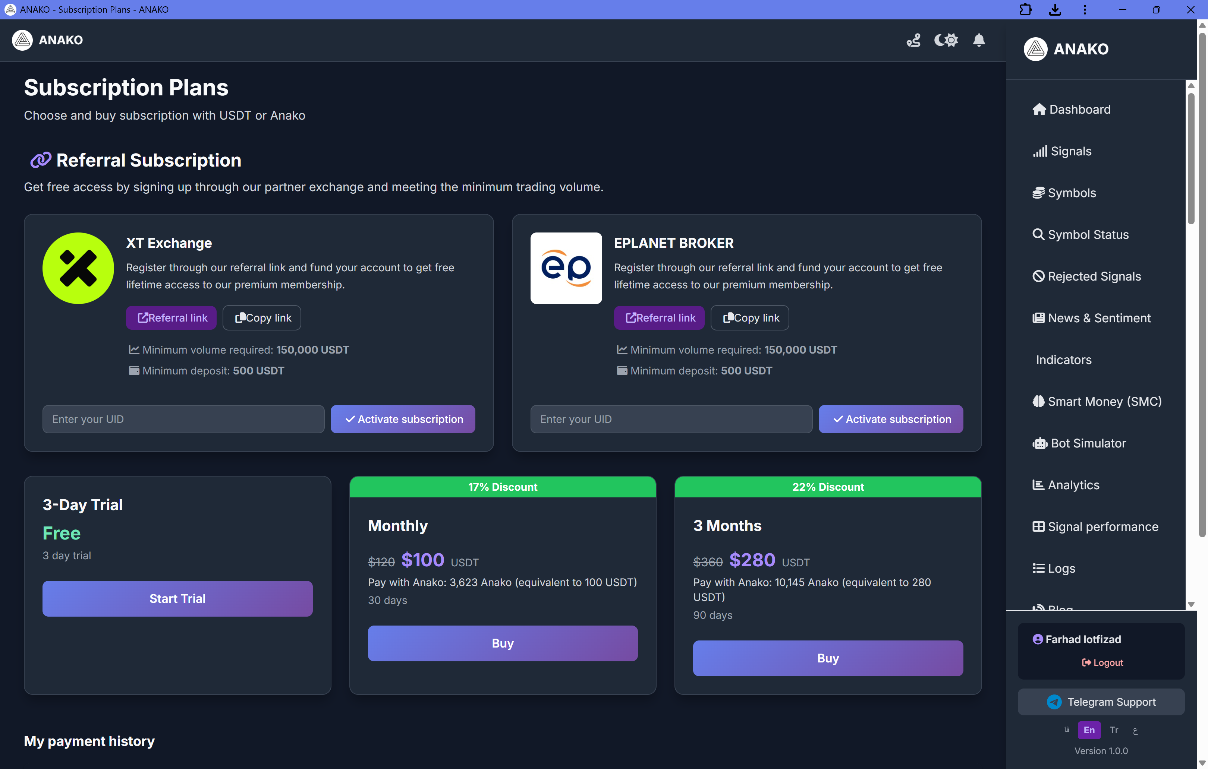Click the Referral Subscription chain-link icon
Viewport: 1208px width, 769px height.
pyautogui.click(x=41, y=160)
